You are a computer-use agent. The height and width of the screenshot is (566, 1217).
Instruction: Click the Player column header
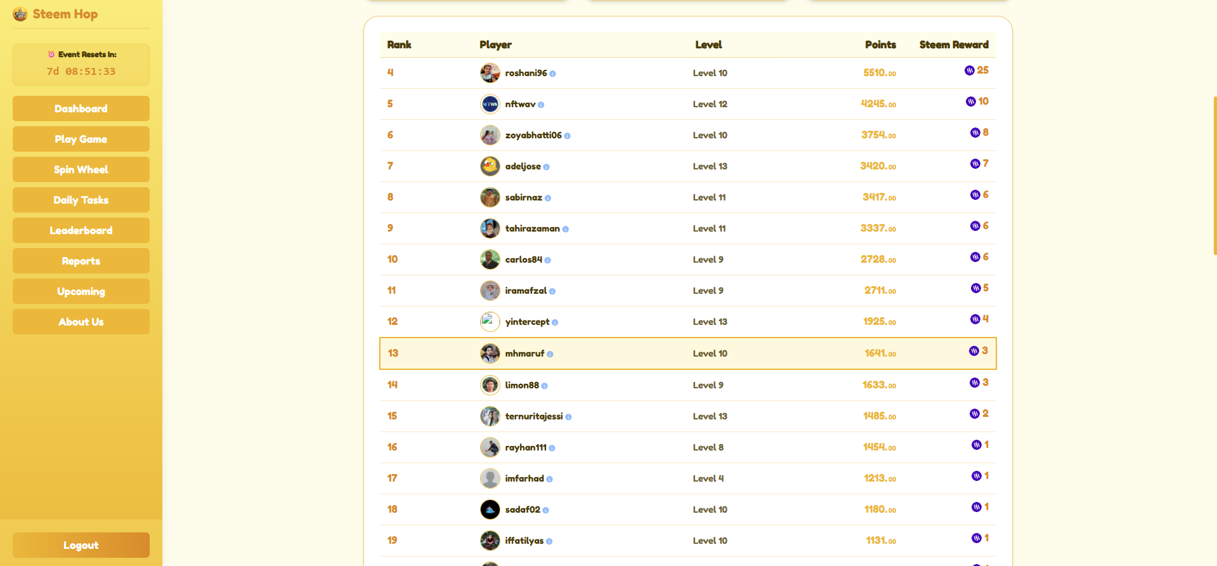click(x=495, y=44)
